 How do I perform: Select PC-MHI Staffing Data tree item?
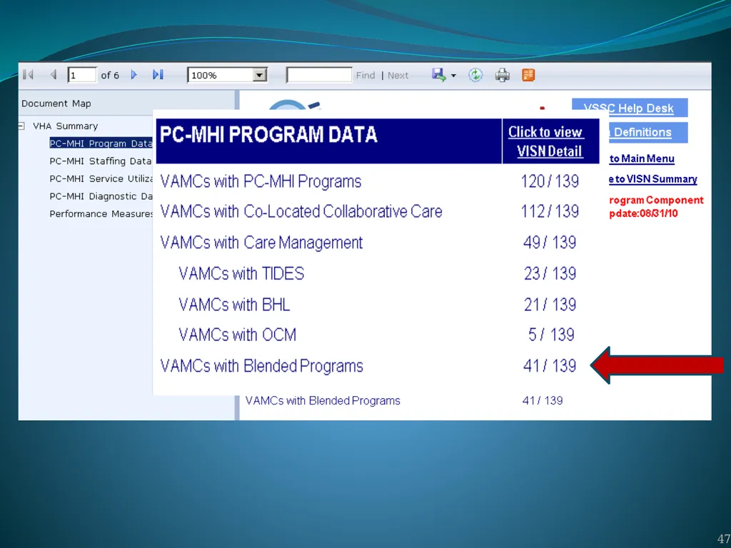(100, 161)
